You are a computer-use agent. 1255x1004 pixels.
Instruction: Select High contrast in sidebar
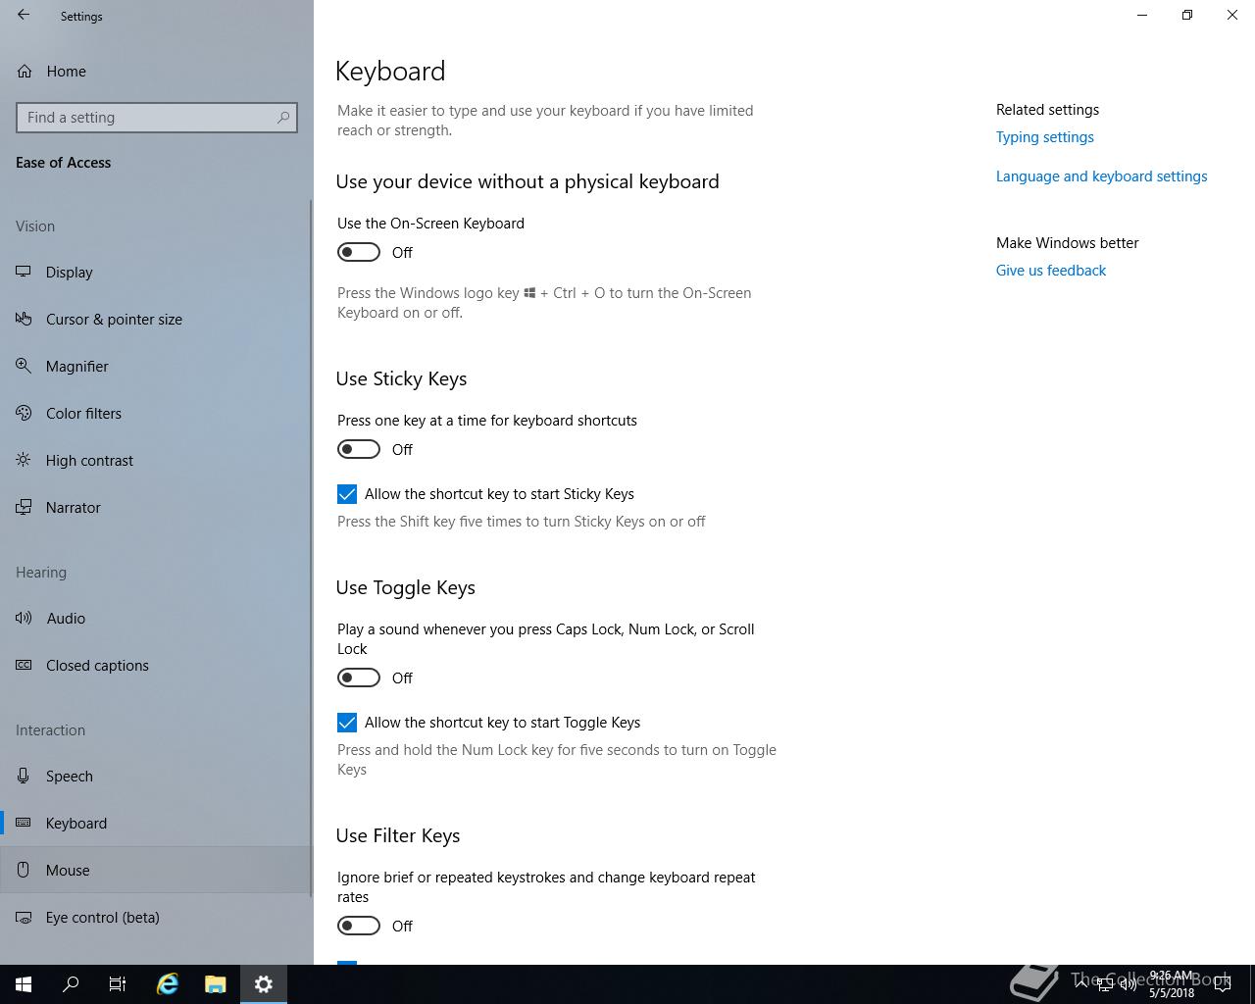point(157,460)
